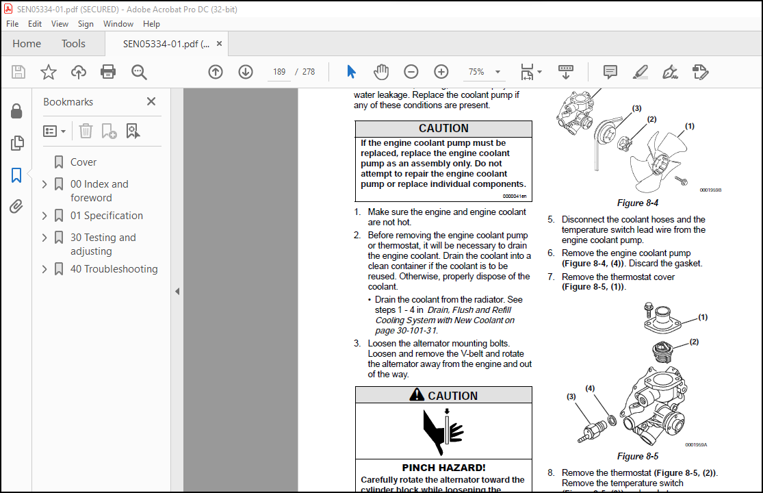The width and height of the screenshot is (763, 493).
Task: Go to 01 Specification bookmark
Action: click(x=107, y=216)
